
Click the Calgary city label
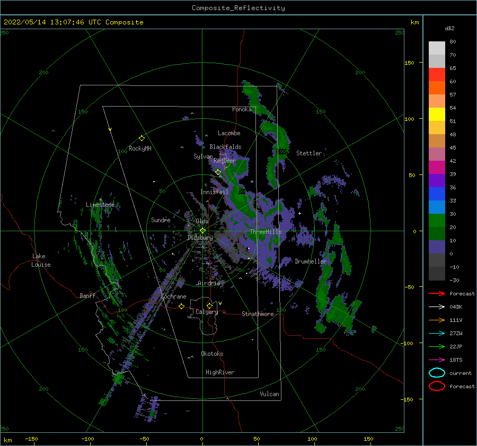coord(207,312)
